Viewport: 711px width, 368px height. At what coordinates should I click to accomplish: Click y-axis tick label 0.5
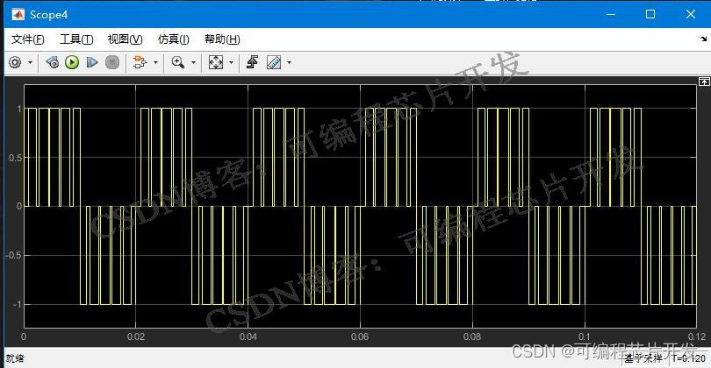point(15,158)
